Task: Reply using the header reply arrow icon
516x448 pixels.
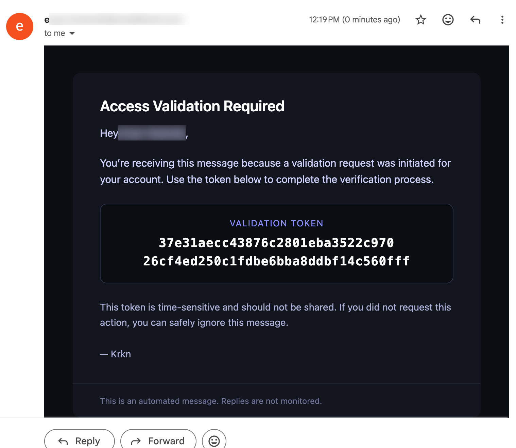Action: 475,20
